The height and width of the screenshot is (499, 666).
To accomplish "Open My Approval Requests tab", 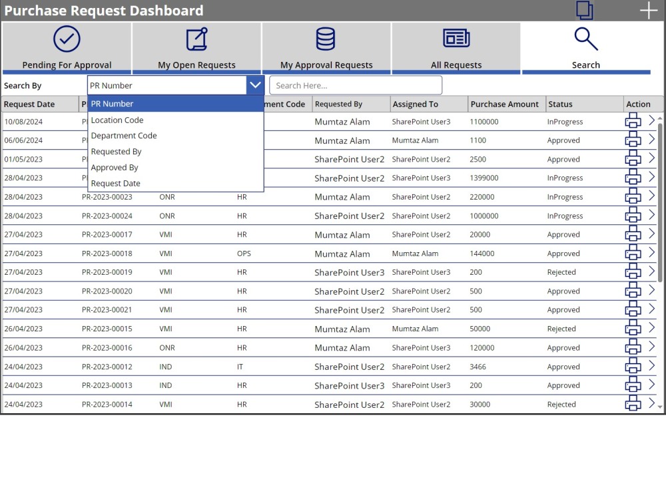I will point(326,48).
